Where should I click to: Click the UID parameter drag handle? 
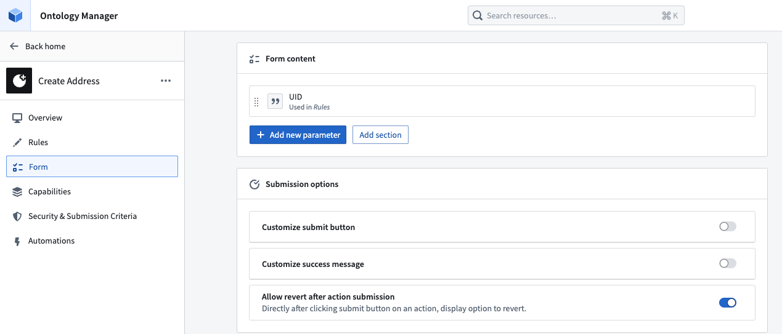point(257,102)
